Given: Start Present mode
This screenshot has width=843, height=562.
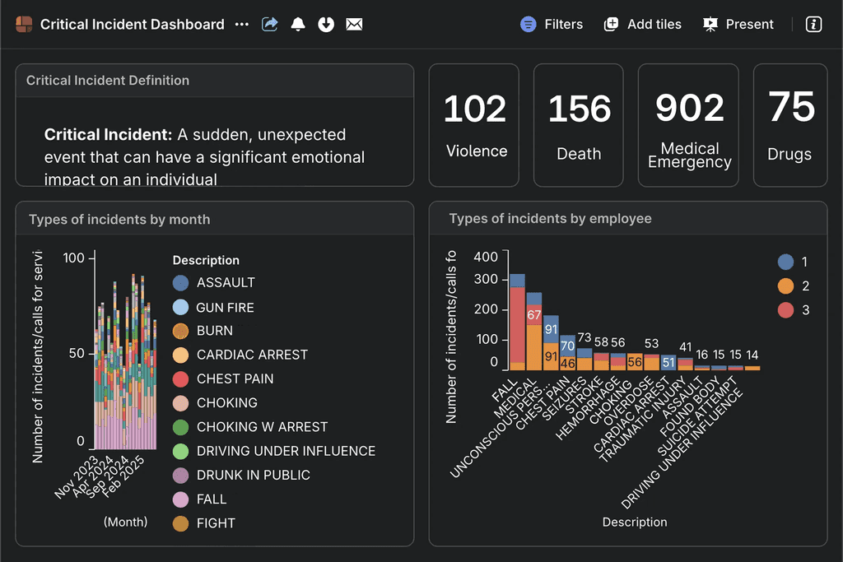Looking at the screenshot, I should coord(738,25).
